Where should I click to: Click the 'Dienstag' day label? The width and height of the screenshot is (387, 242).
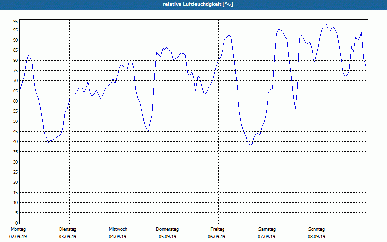(x=68, y=229)
